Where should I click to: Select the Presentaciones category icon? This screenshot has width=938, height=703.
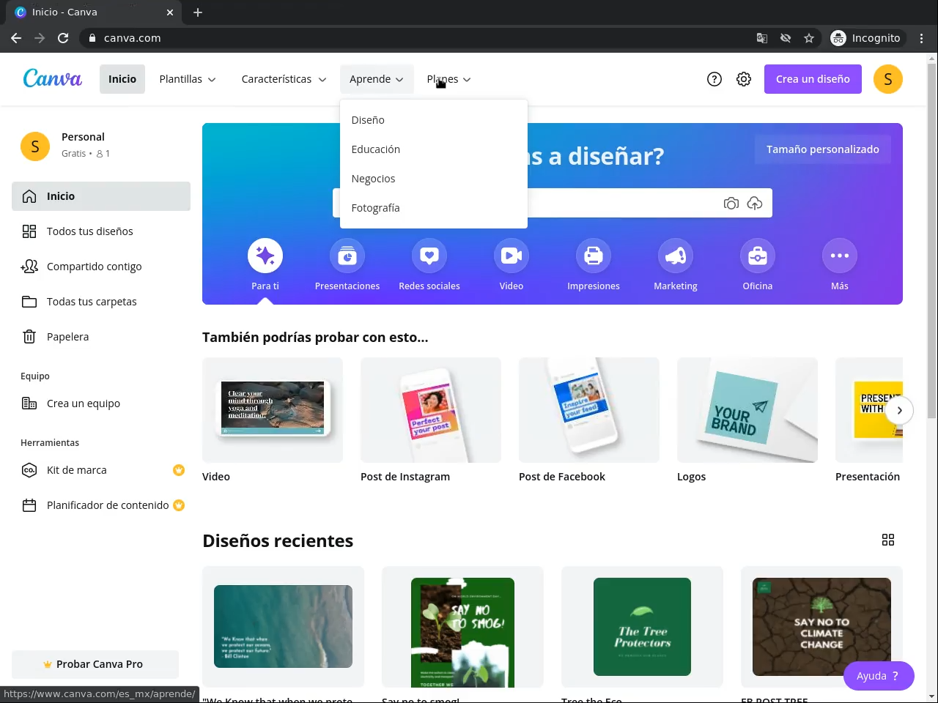(347, 256)
